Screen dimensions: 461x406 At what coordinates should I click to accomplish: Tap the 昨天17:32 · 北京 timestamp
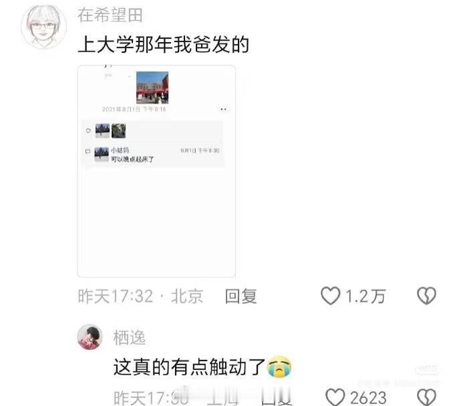pos(140,296)
